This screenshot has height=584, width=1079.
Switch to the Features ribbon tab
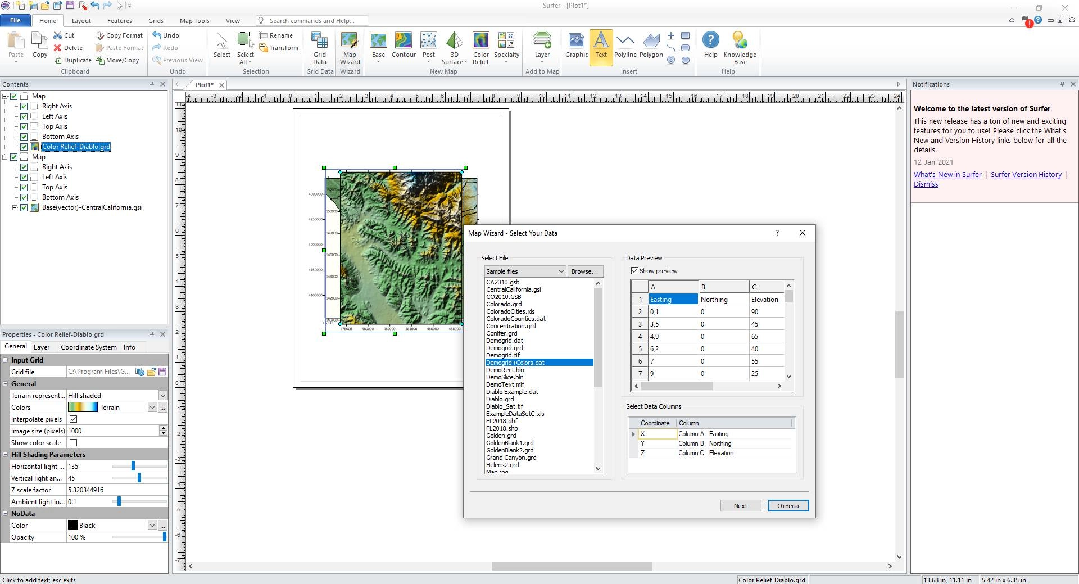pyautogui.click(x=119, y=21)
